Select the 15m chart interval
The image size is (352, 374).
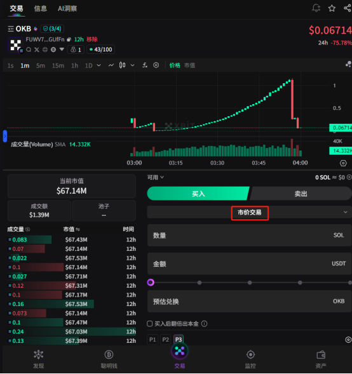[x=58, y=65]
